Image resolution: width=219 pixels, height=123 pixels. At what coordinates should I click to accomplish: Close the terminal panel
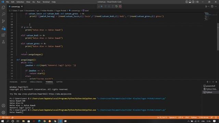tap(216, 82)
